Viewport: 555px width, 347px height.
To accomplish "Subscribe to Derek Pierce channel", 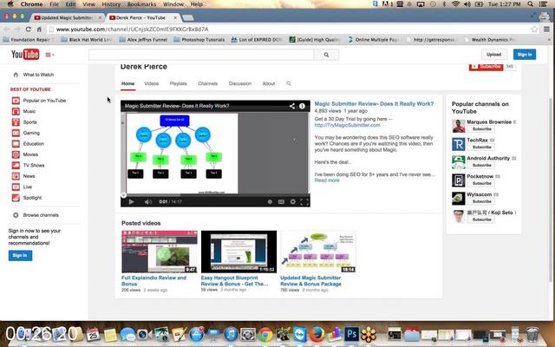I will [x=486, y=67].
